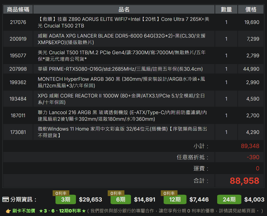Click product barcode 173081
Viewport: 267px width, 216px height.
(x=18, y=132)
